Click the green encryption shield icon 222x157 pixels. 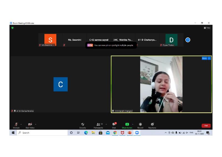12,28
